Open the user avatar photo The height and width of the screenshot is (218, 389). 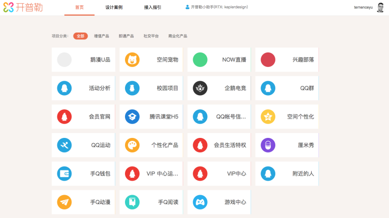tap(380, 7)
